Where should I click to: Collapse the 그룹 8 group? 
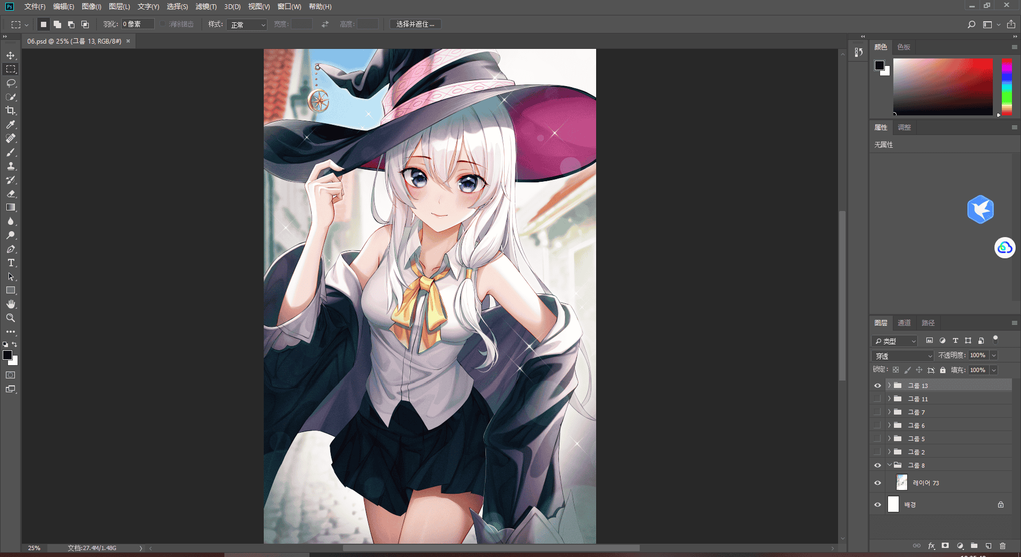(889, 465)
